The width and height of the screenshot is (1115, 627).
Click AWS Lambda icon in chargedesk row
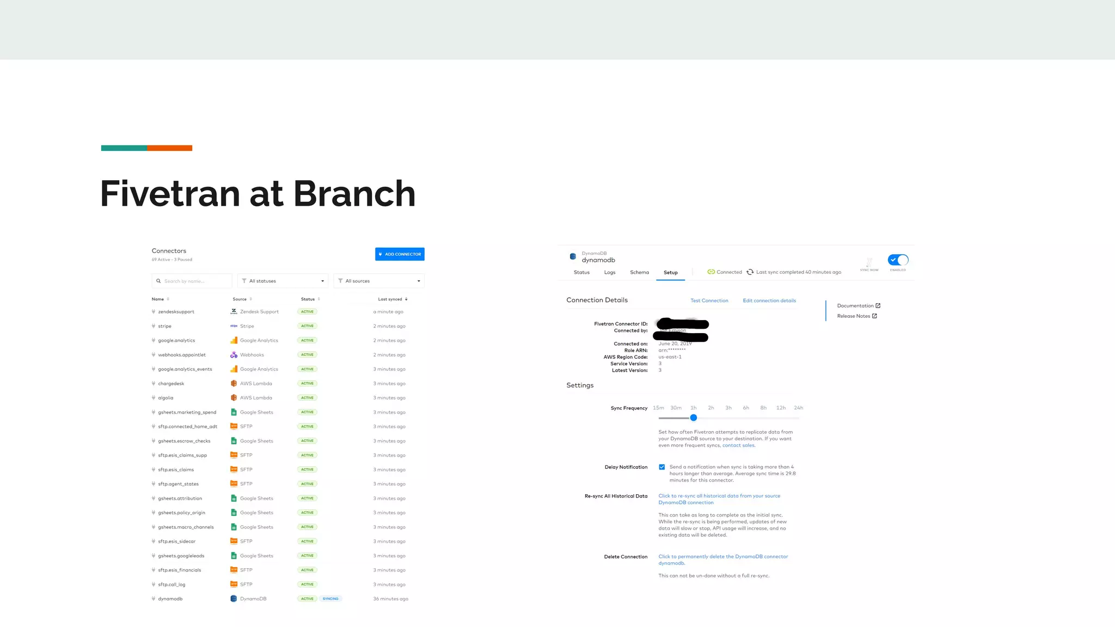(x=234, y=383)
